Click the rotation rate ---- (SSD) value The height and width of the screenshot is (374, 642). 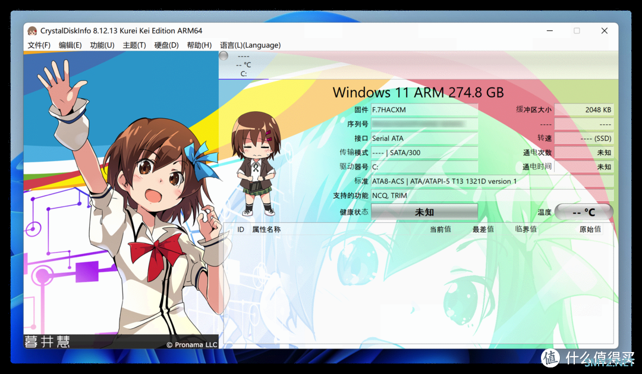[x=584, y=138]
